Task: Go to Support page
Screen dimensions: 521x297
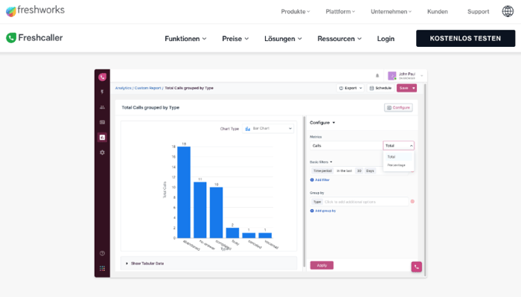Action: 478,12
